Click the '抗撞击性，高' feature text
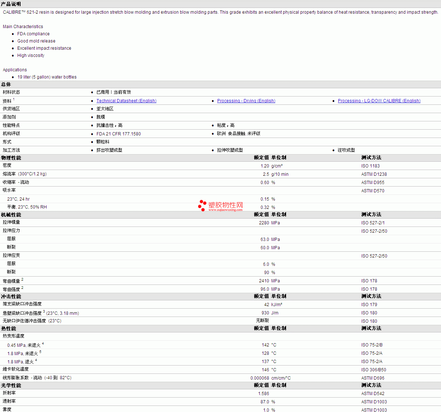 point(110,125)
